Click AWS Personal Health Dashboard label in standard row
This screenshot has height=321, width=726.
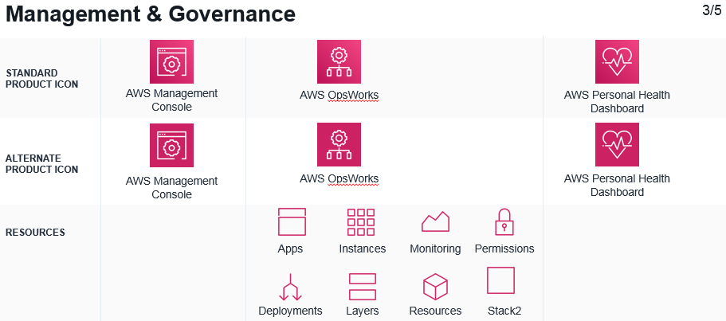(x=617, y=102)
